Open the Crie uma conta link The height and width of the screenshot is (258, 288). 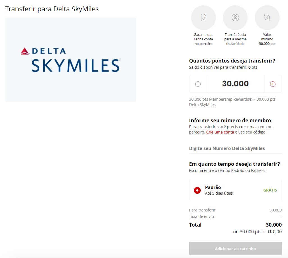(220, 132)
